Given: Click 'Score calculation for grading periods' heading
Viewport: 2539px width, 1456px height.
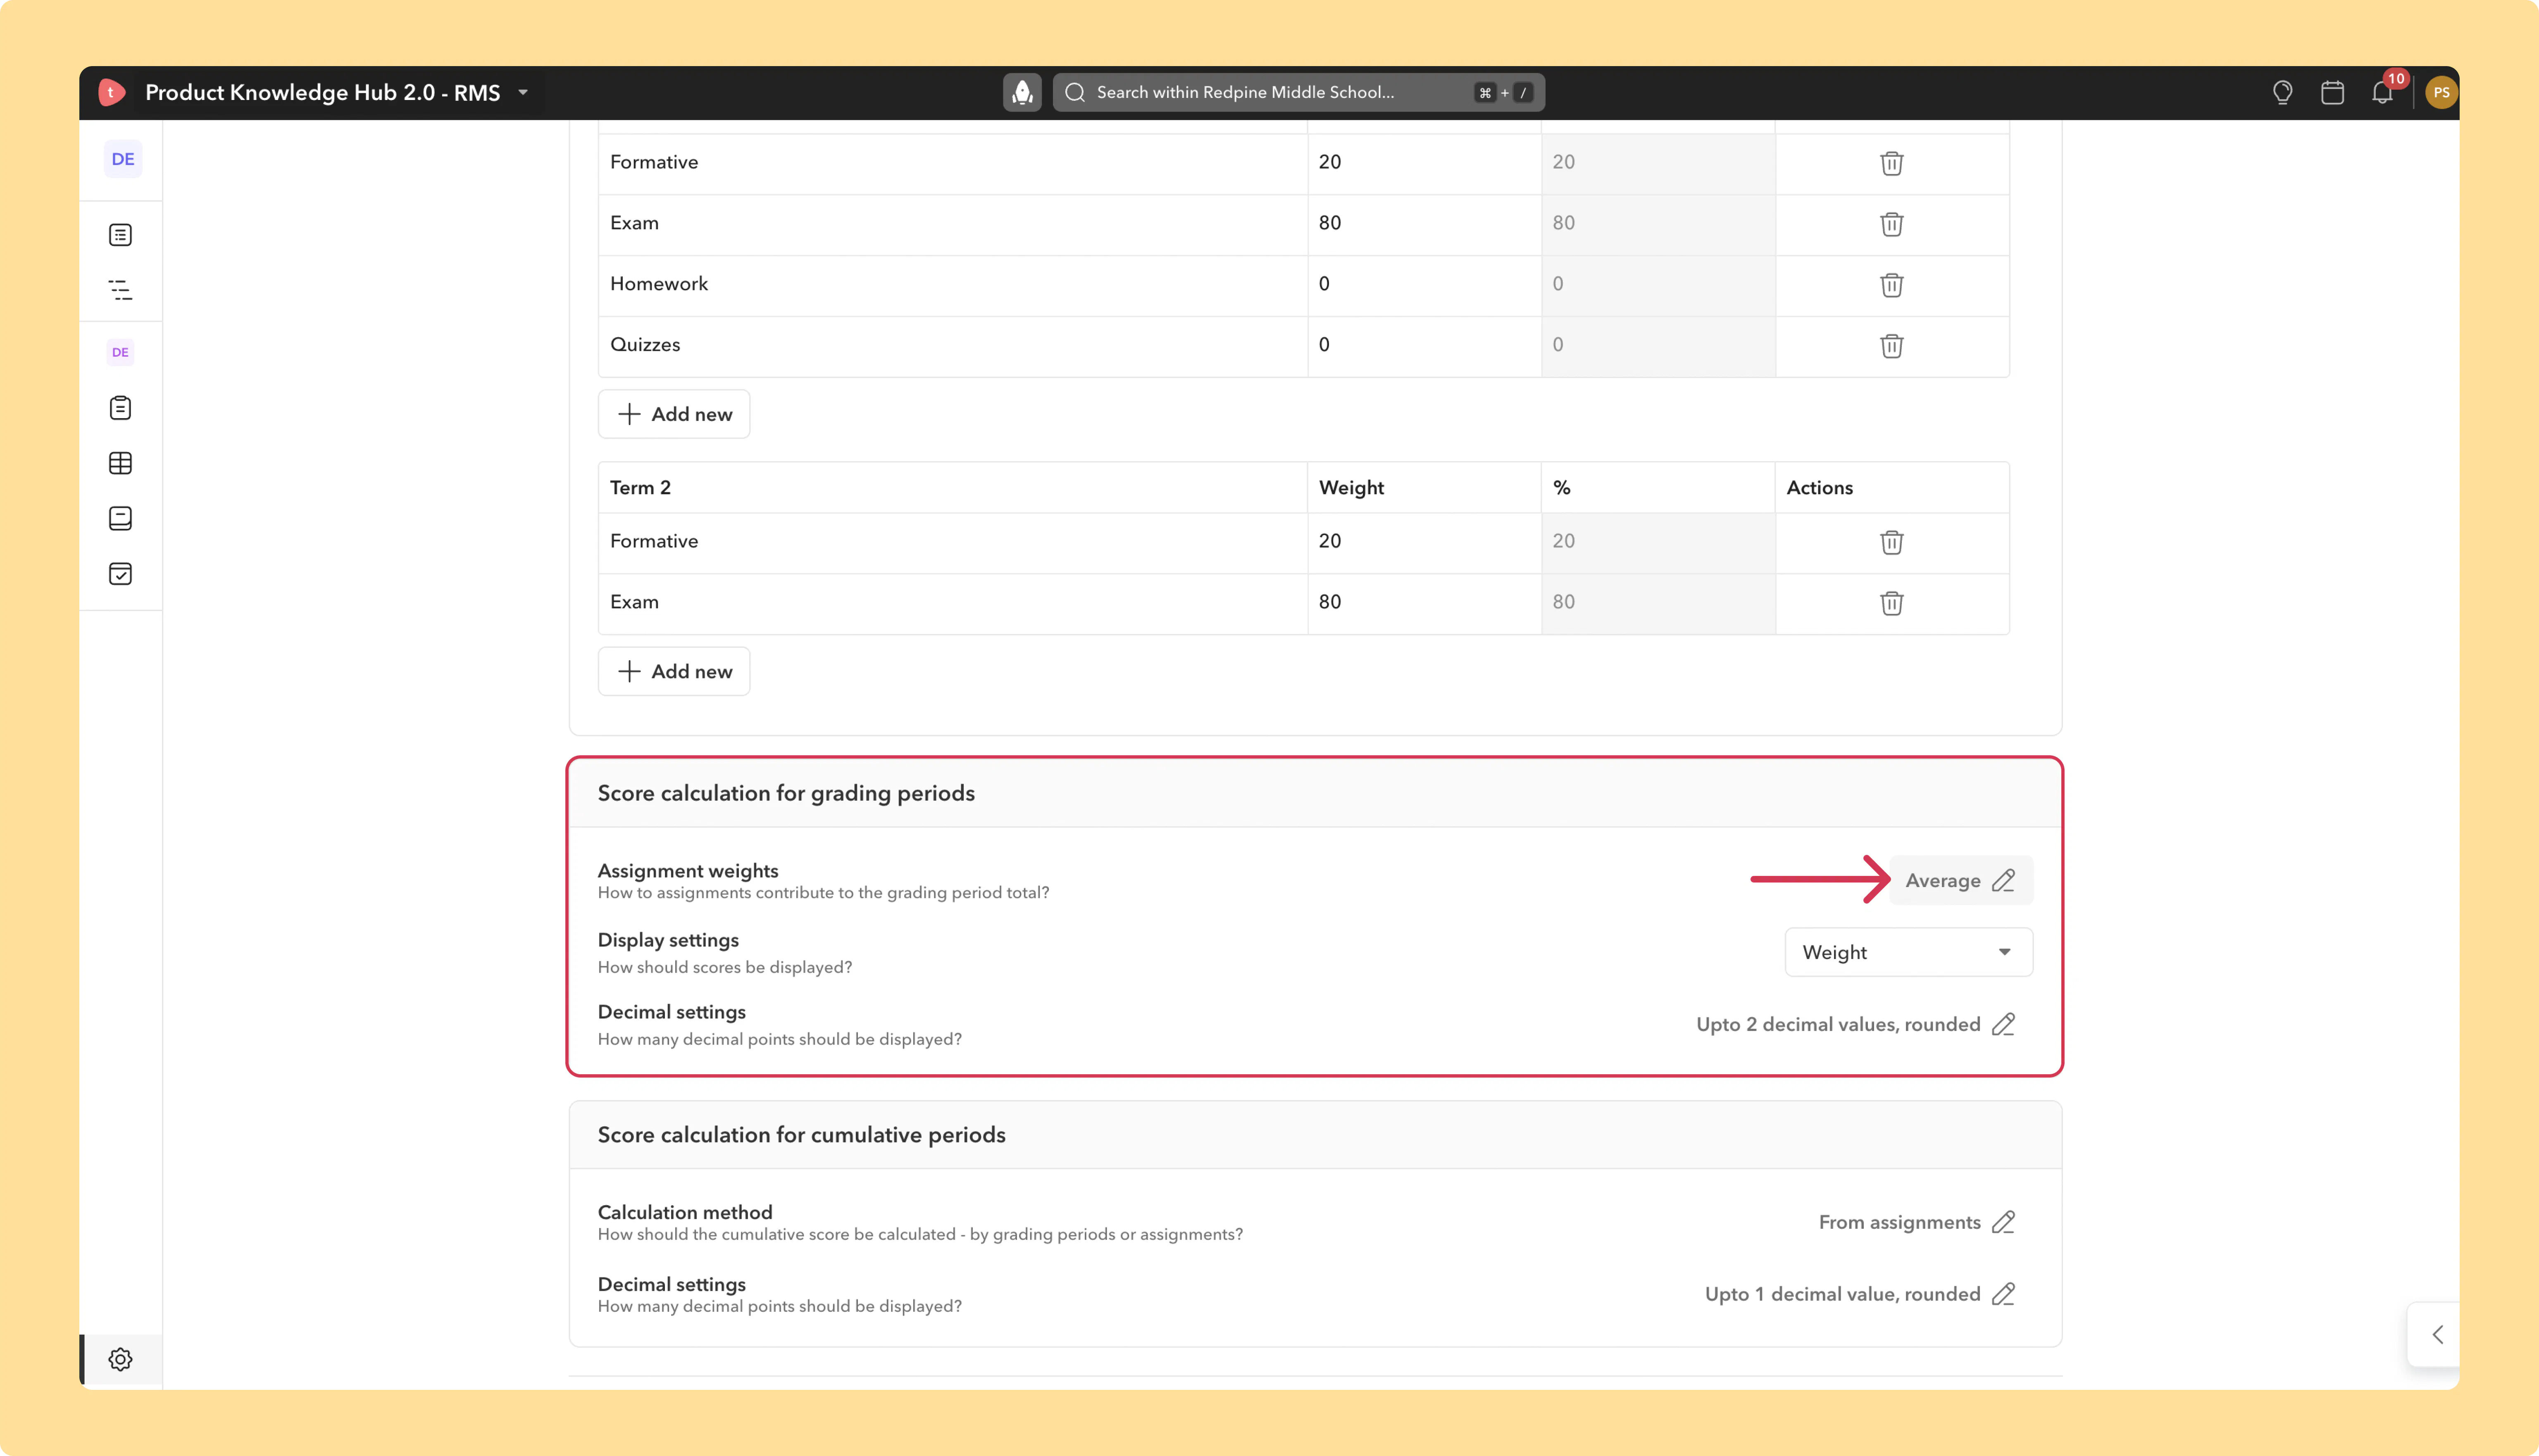Looking at the screenshot, I should point(786,793).
